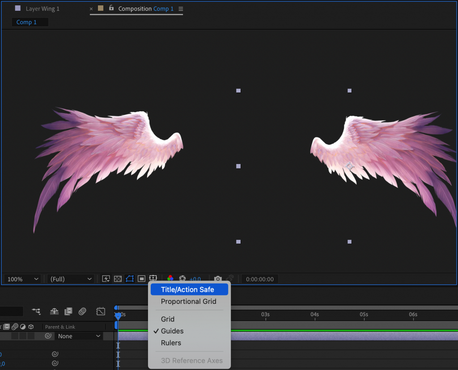Open the Show Channel RGB settings
The height and width of the screenshot is (370, 458).
170,279
